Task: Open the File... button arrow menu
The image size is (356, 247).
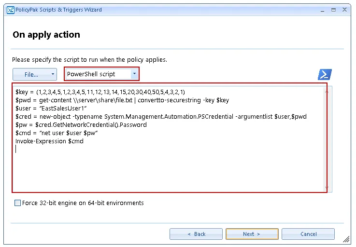Action: [x=52, y=74]
